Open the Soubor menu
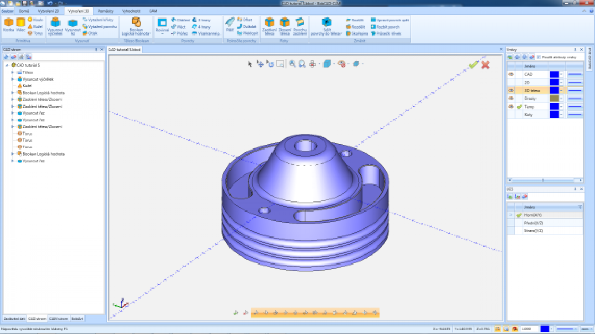The image size is (595, 334). (x=7, y=11)
